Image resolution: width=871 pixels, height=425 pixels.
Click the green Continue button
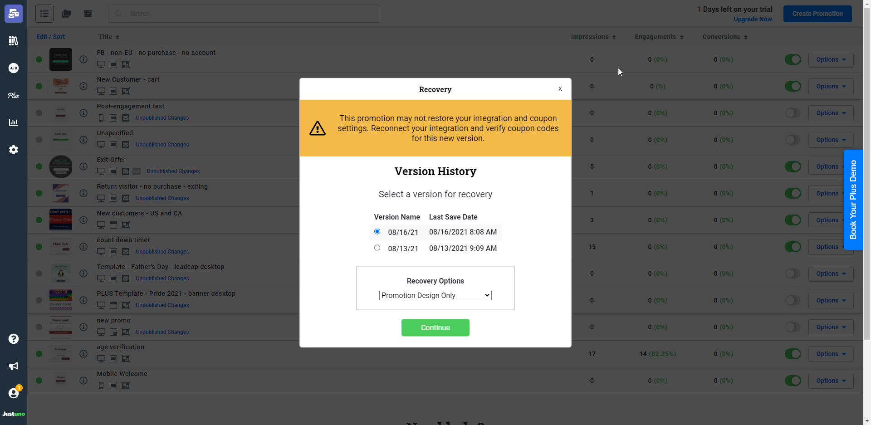tap(435, 327)
